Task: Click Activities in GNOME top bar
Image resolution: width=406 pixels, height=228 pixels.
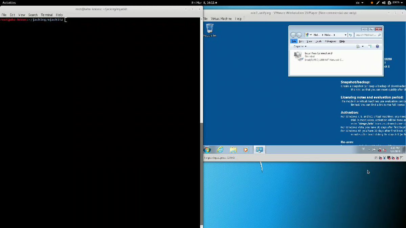Action: click(x=9, y=3)
